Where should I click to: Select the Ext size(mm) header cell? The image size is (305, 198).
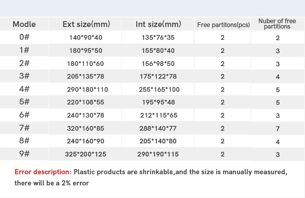tap(86, 24)
